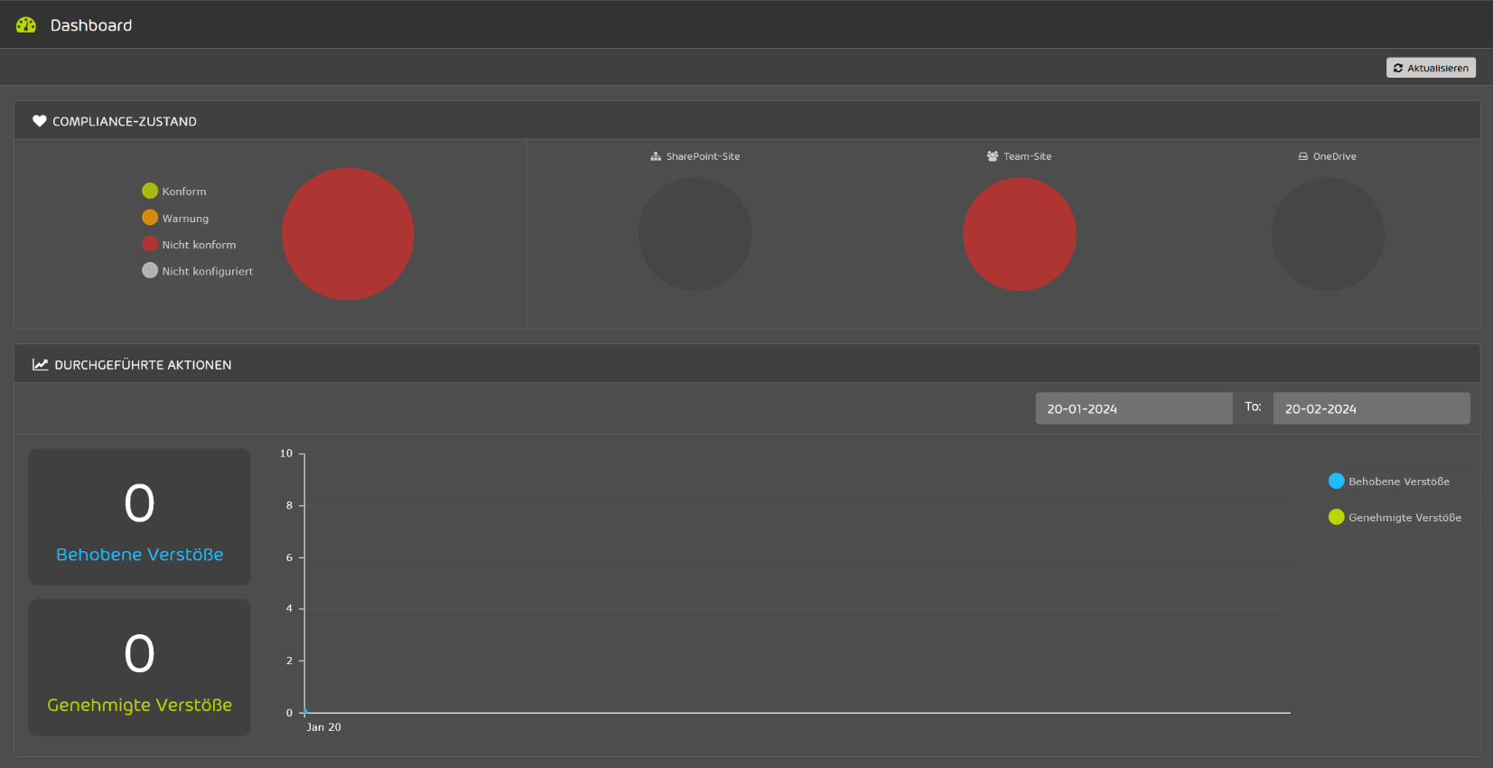The image size is (1493, 768).
Task: Click the OneDrive drive icon
Action: [x=1303, y=156]
